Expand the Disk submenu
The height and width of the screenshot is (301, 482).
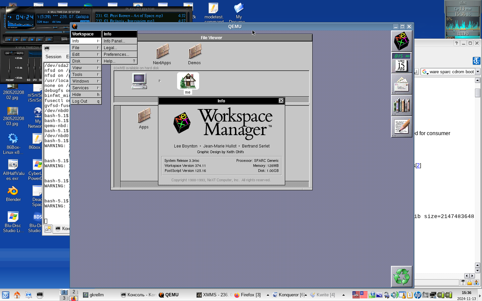point(86,61)
